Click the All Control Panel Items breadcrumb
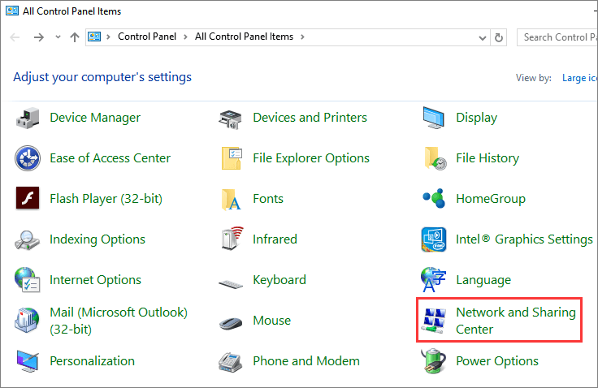Image resolution: width=598 pixels, height=388 pixels. click(243, 37)
